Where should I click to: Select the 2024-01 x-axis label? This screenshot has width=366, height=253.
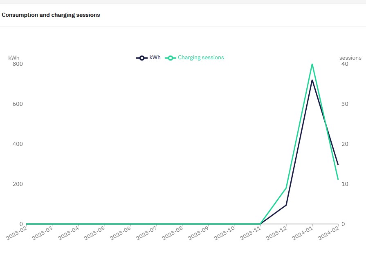tap(302, 234)
